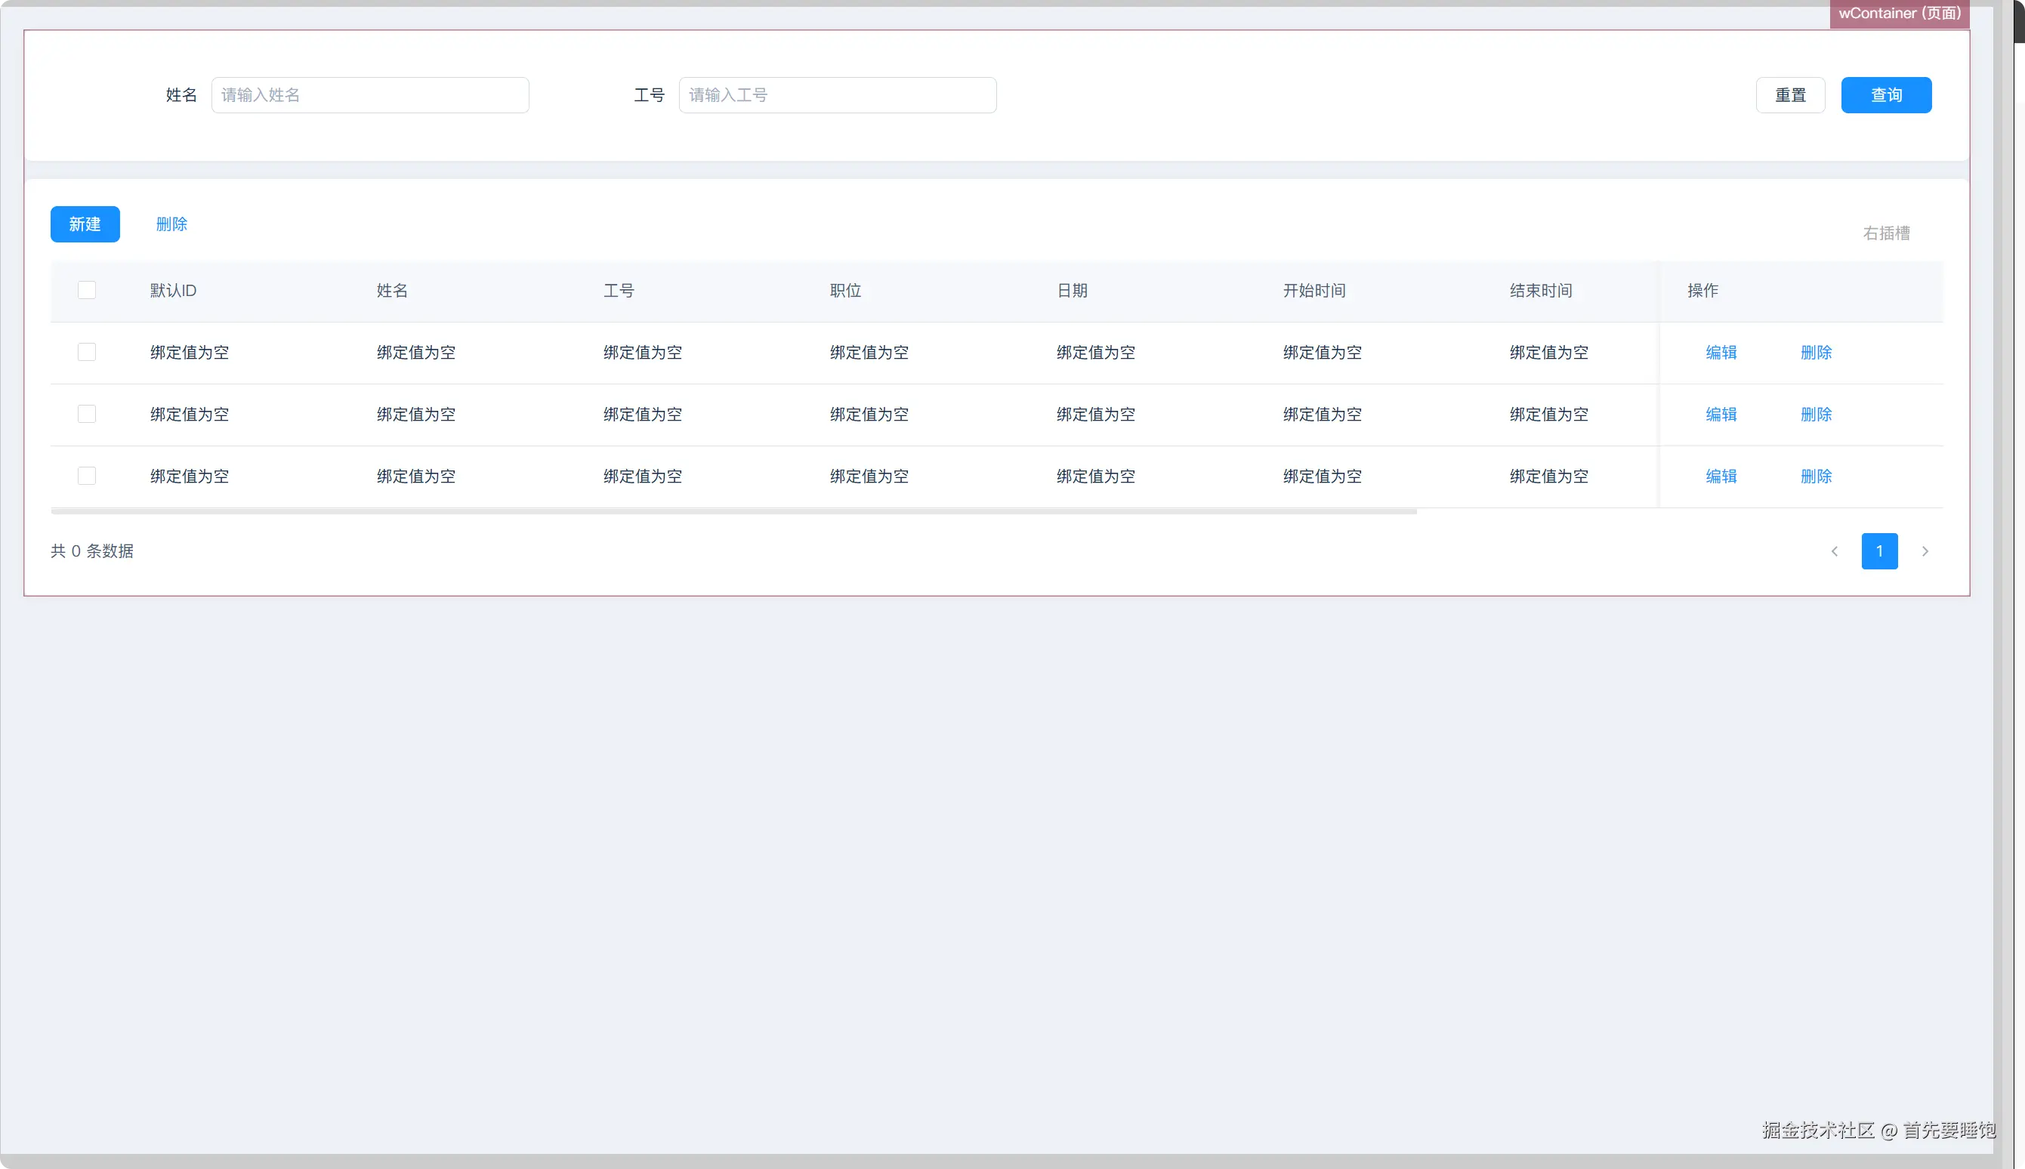Select page 1 in pagination
Viewport: 2025px width, 1169px height.
coord(1879,551)
